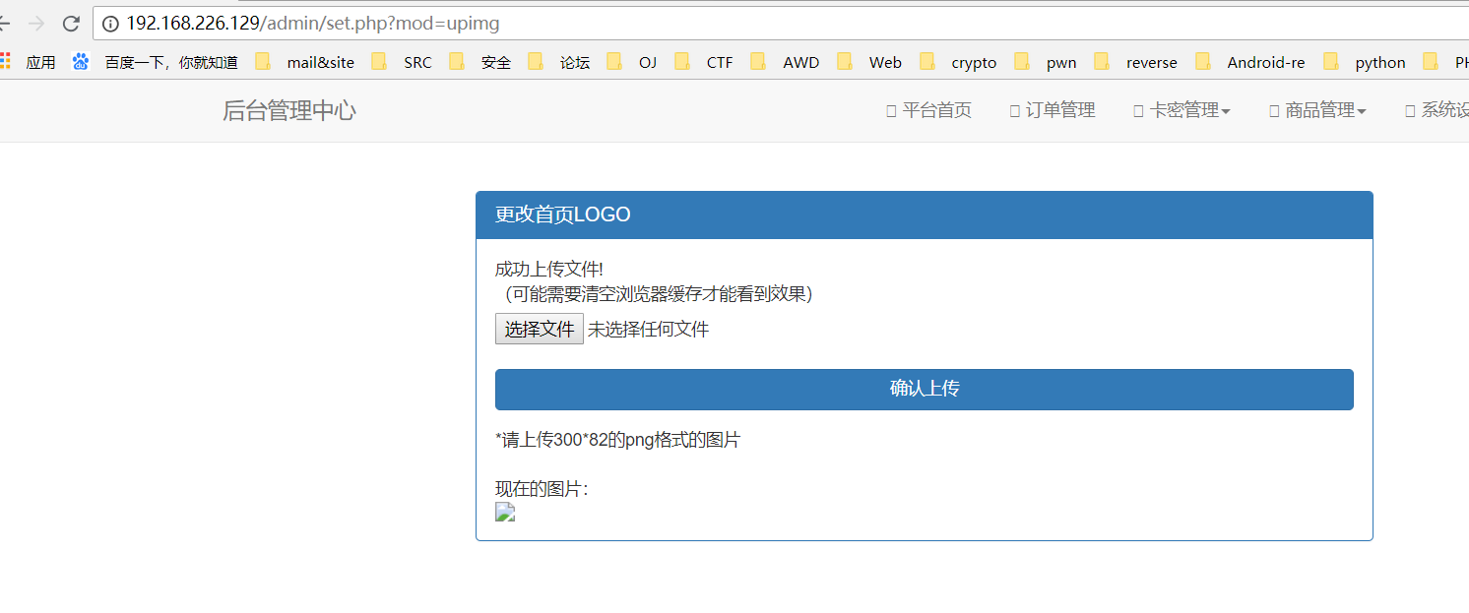Image resolution: width=1469 pixels, height=613 pixels.
Task: Open the AWD bookmark folder
Action: (785, 62)
